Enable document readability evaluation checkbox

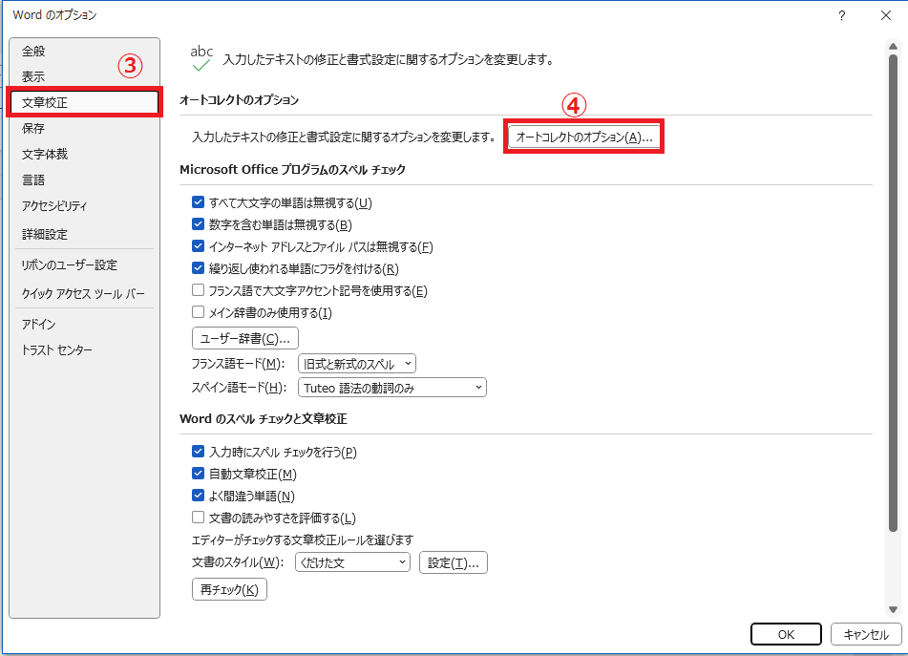(198, 517)
